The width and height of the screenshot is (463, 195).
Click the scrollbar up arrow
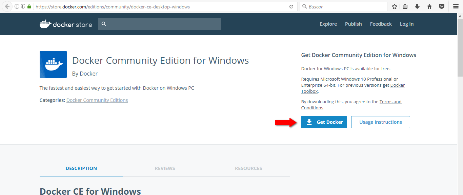click(460, 16)
